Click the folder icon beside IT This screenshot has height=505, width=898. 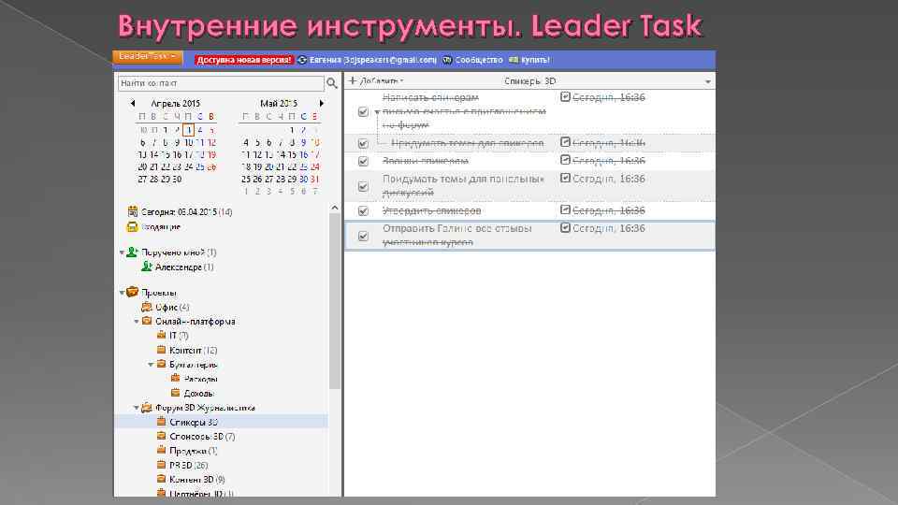pyautogui.click(x=161, y=335)
